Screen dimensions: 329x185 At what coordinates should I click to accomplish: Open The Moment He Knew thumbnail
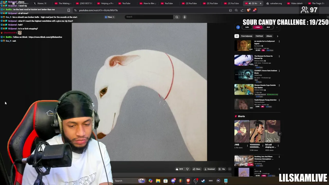244,60
